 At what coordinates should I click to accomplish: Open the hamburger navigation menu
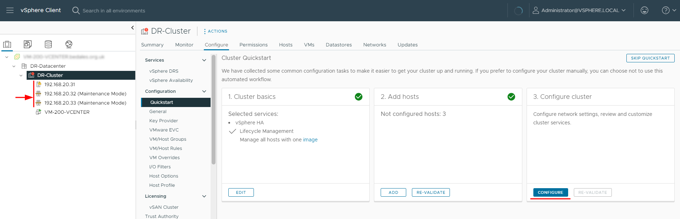10,10
